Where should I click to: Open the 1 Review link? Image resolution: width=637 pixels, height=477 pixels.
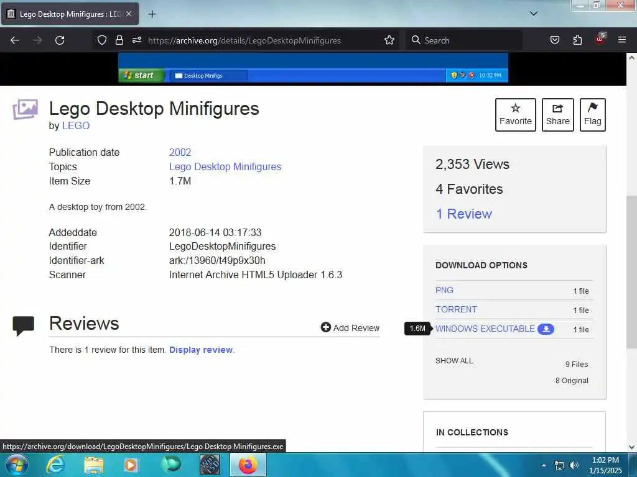(x=463, y=214)
